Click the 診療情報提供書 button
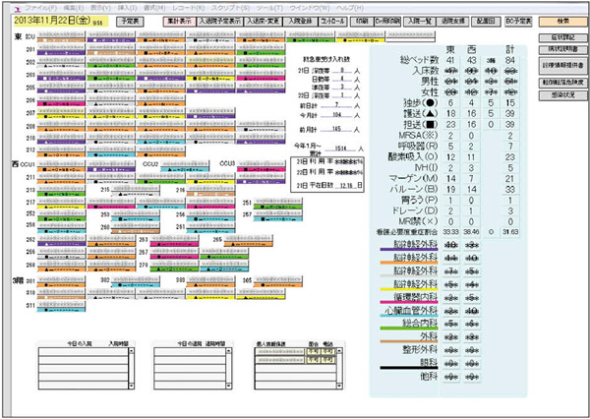This screenshot has width=590, height=419. [562, 66]
